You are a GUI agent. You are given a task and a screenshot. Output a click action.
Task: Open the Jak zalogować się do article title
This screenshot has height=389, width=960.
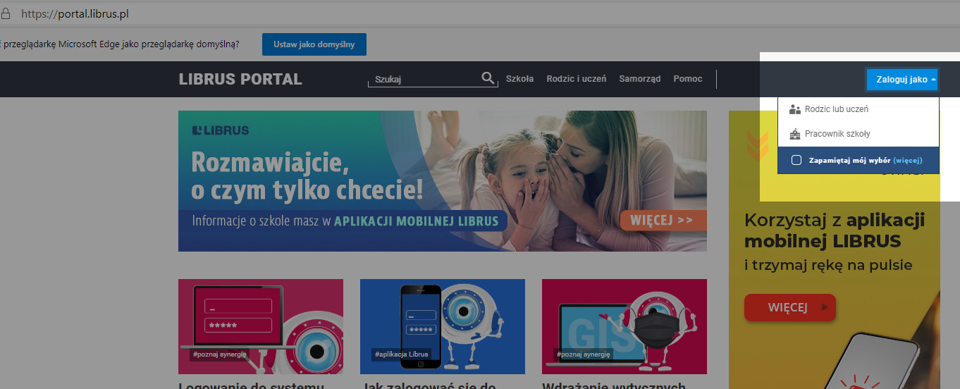[x=428, y=385]
